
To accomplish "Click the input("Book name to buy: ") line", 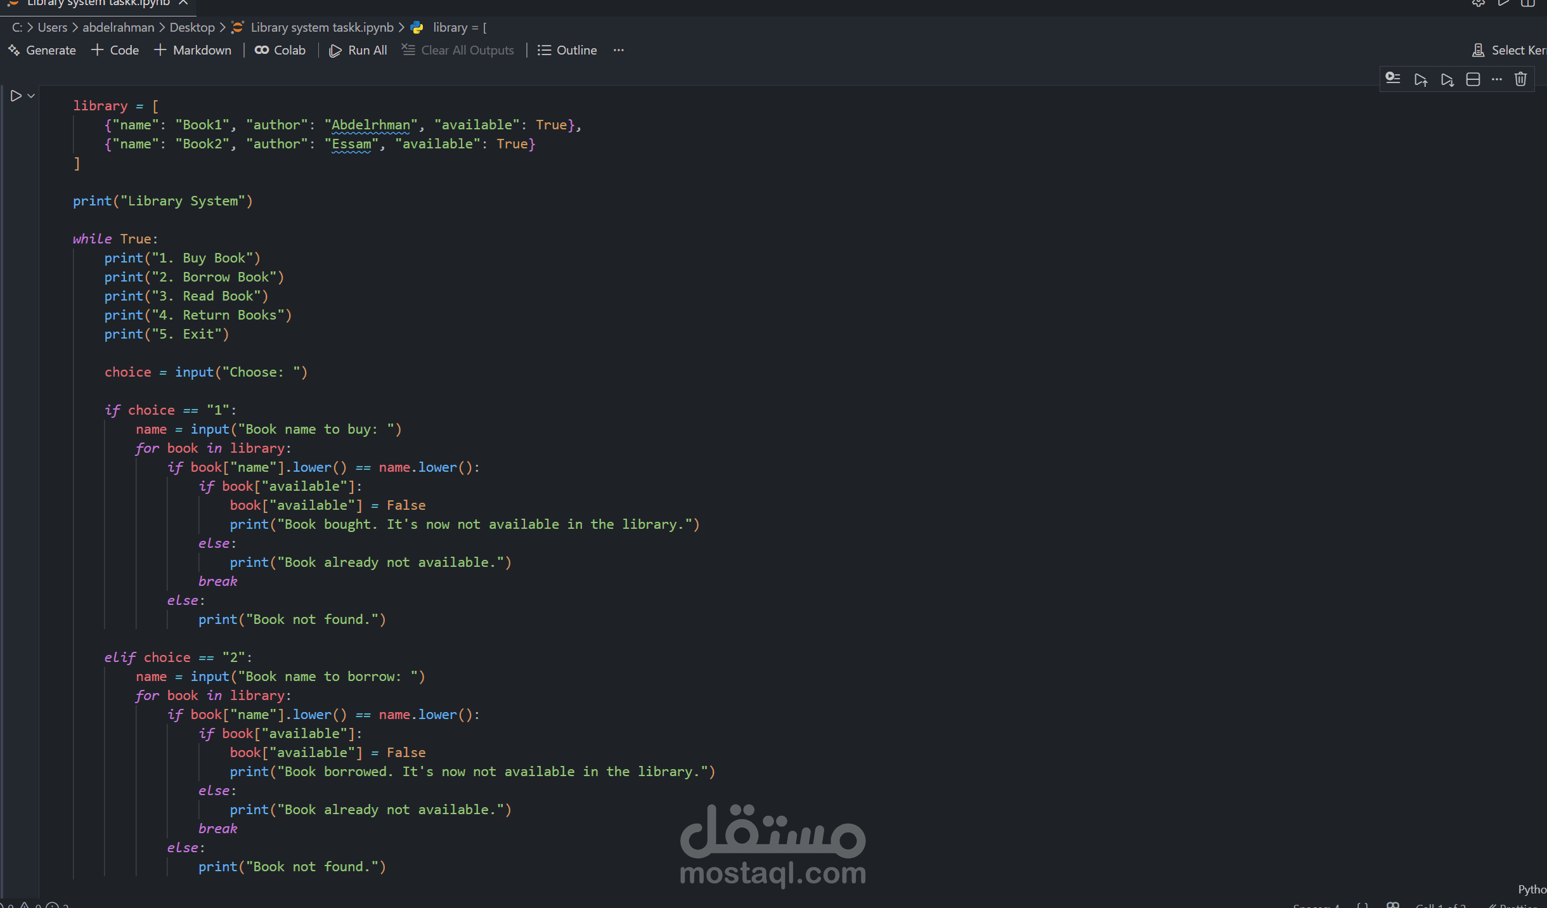I will pyautogui.click(x=269, y=429).
